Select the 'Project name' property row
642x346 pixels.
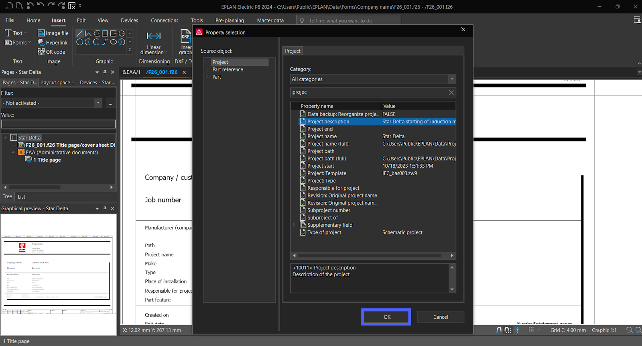coord(377,136)
